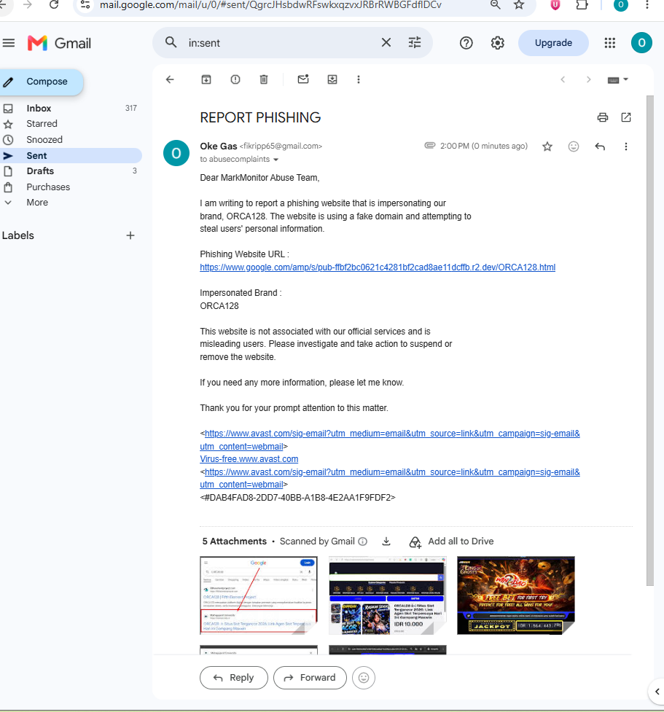Click the Upgrade button
The height and width of the screenshot is (712, 664).
point(553,43)
